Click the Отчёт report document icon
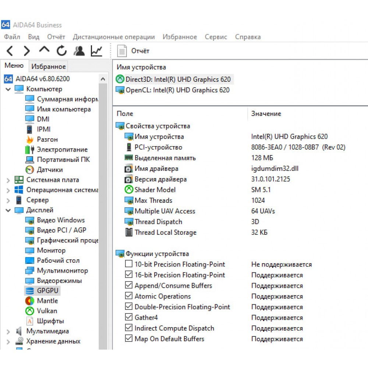The height and width of the screenshot is (368, 368). click(x=122, y=51)
